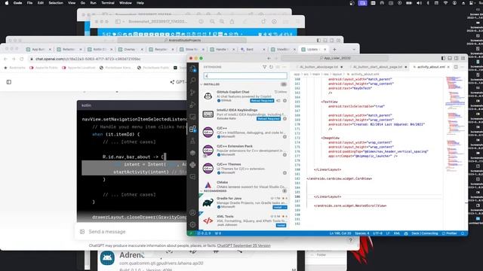The image size is (483, 271).
Task: Open manage gear for C/C++ Themes
Action: (x=285, y=173)
